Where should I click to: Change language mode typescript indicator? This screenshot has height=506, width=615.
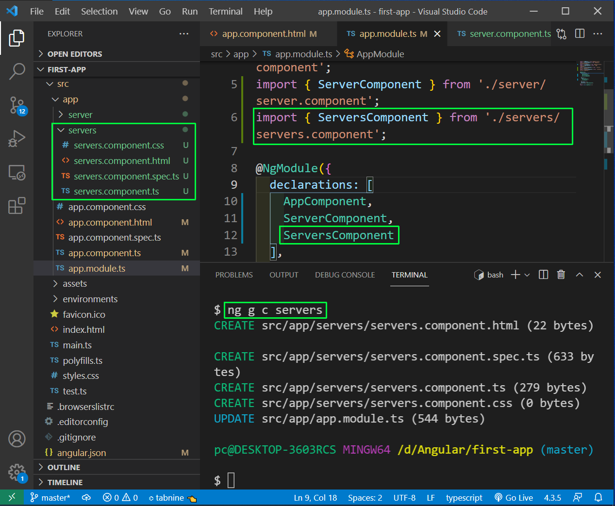coord(464,497)
